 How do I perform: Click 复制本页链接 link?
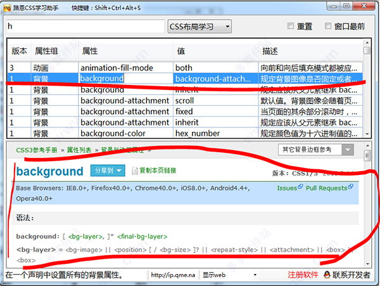[158, 171]
